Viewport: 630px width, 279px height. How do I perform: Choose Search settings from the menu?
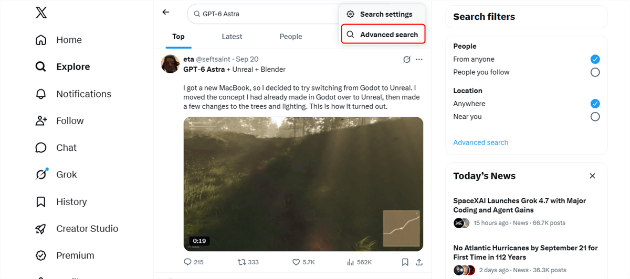point(382,14)
